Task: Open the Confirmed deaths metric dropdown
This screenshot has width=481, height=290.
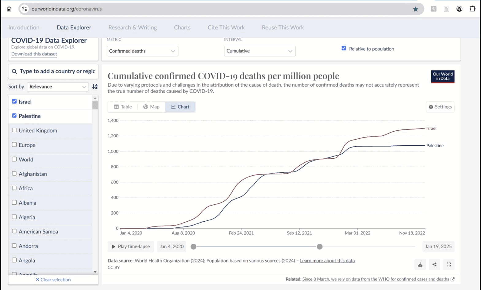Action: tap(142, 51)
